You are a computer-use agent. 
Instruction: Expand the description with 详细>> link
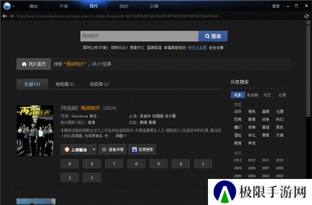pos(121,136)
